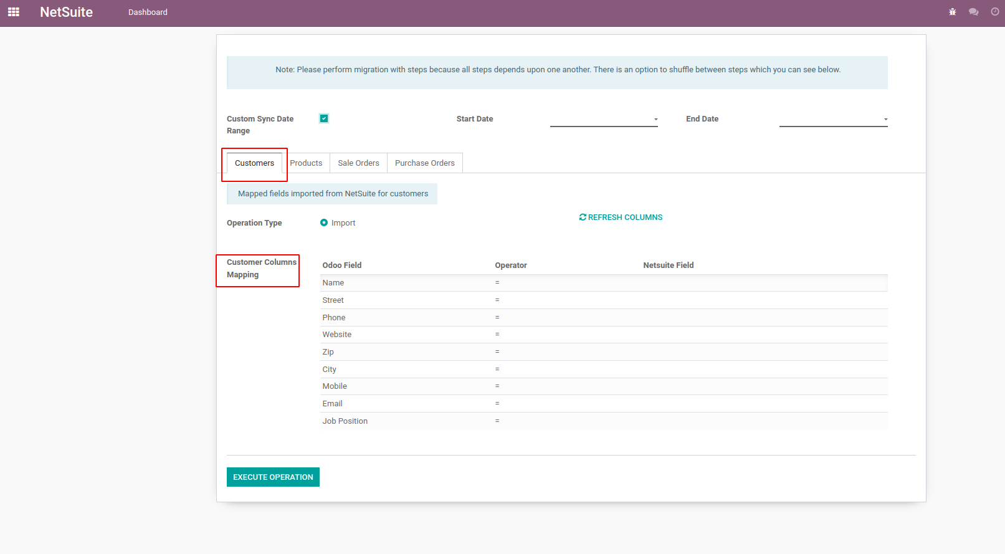Switch to the Products tab
This screenshot has width=1005, height=554.
tap(306, 163)
